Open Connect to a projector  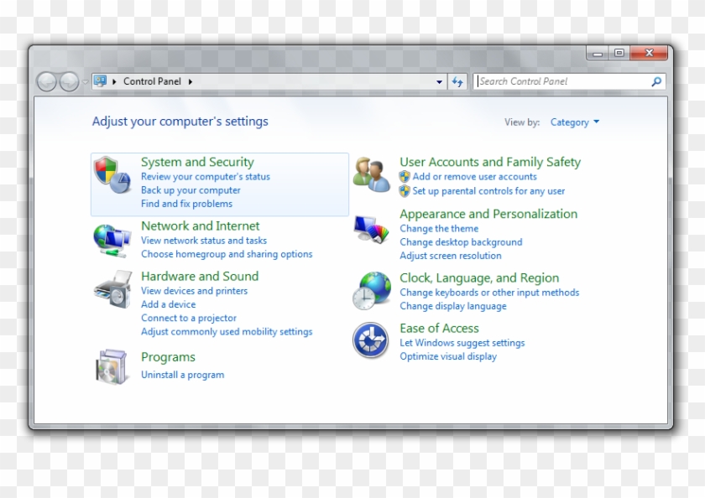click(188, 318)
